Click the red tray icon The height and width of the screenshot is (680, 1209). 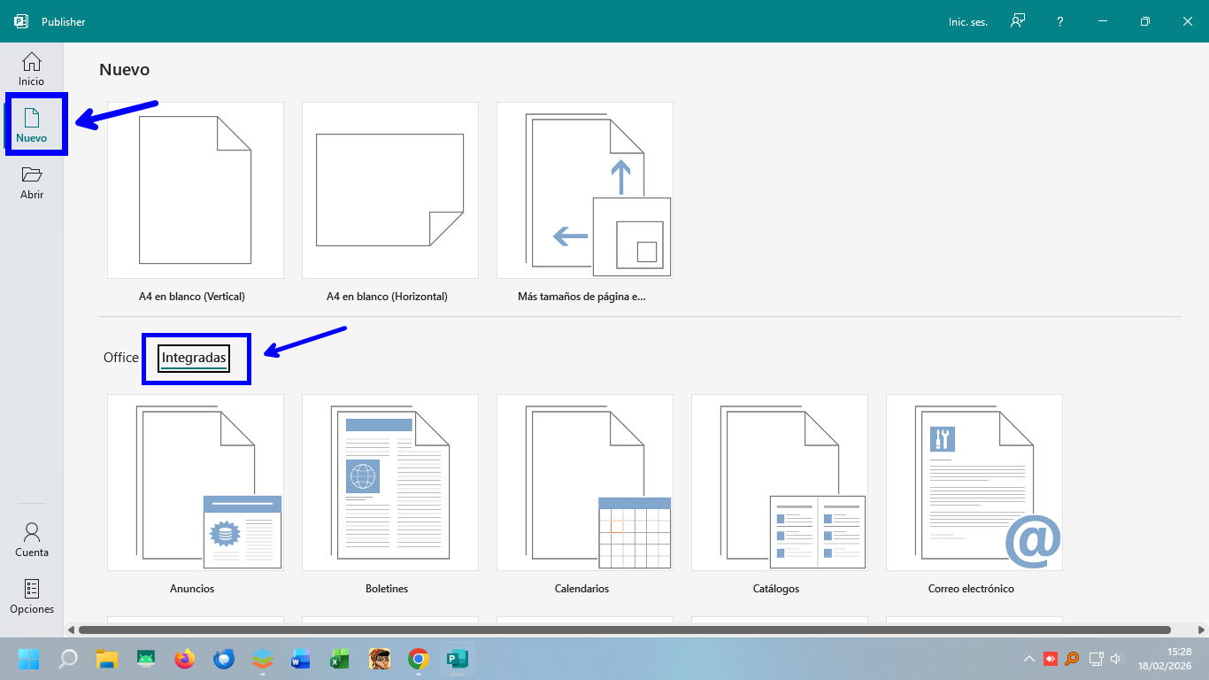[1051, 659]
